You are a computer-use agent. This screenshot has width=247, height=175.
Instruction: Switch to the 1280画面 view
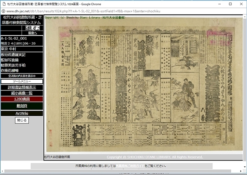point(21,99)
